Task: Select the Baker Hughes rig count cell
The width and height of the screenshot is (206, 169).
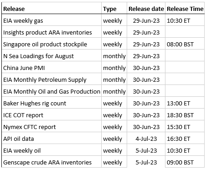Action: point(51,103)
